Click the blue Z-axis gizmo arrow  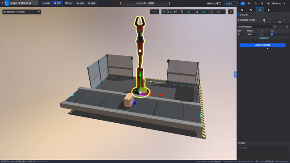[135, 103]
